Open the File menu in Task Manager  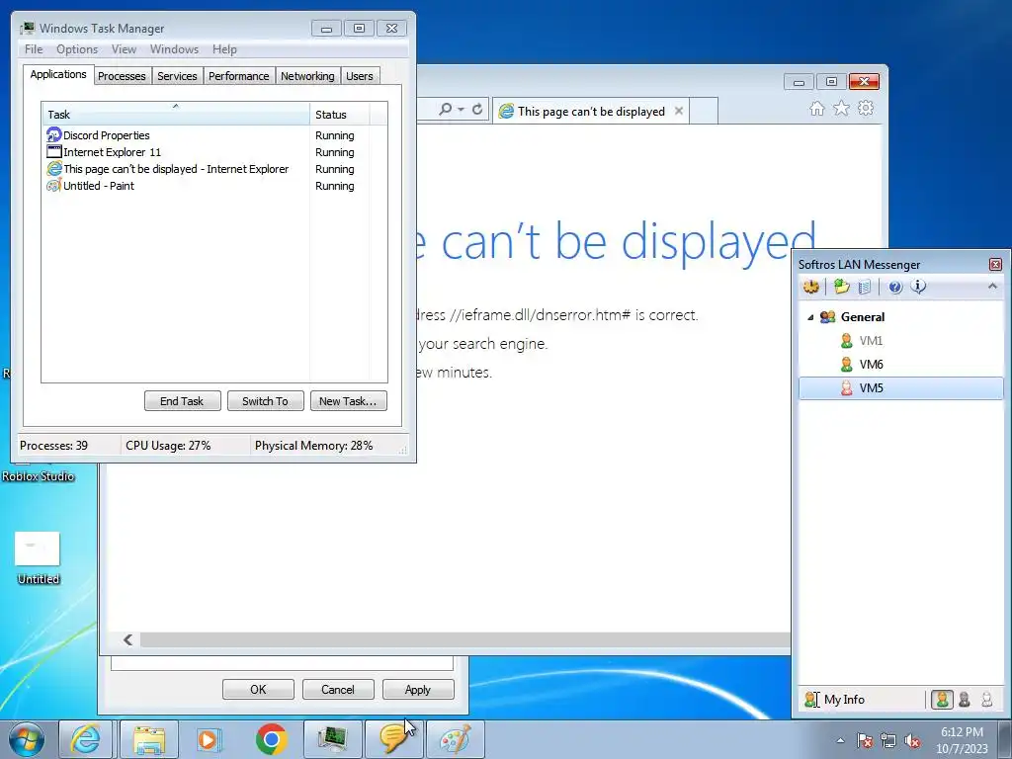pyautogui.click(x=34, y=49)
